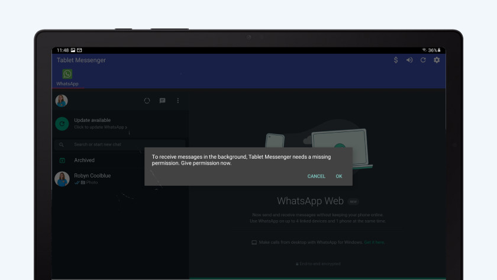Focus the Search or start new chat field

[118, 144]
